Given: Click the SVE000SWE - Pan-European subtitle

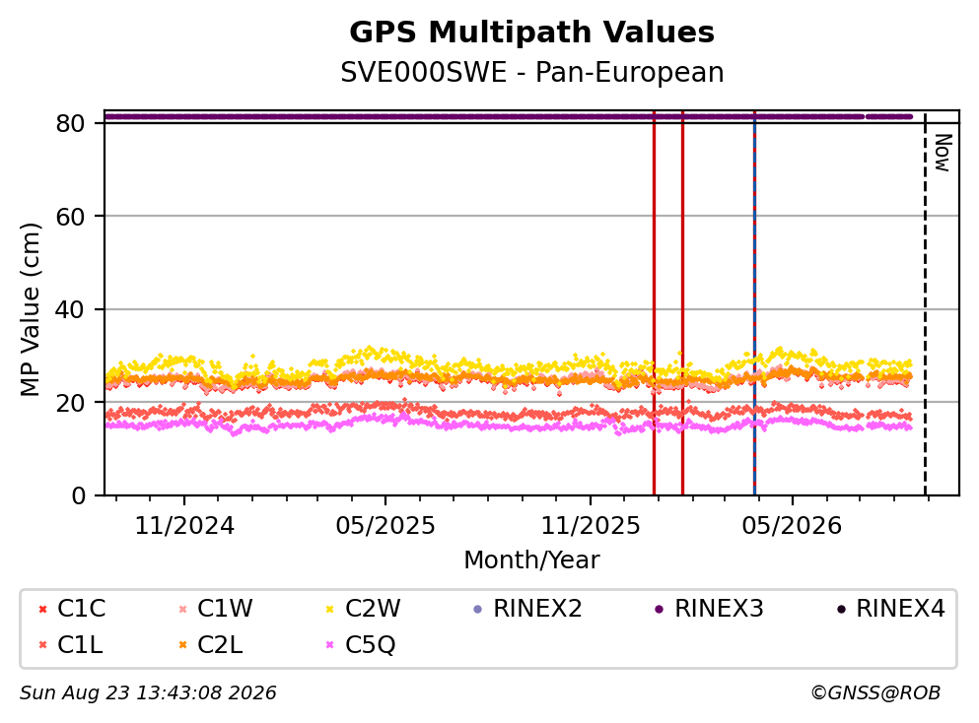Looking at the screenshot, I should click(532, 72).
